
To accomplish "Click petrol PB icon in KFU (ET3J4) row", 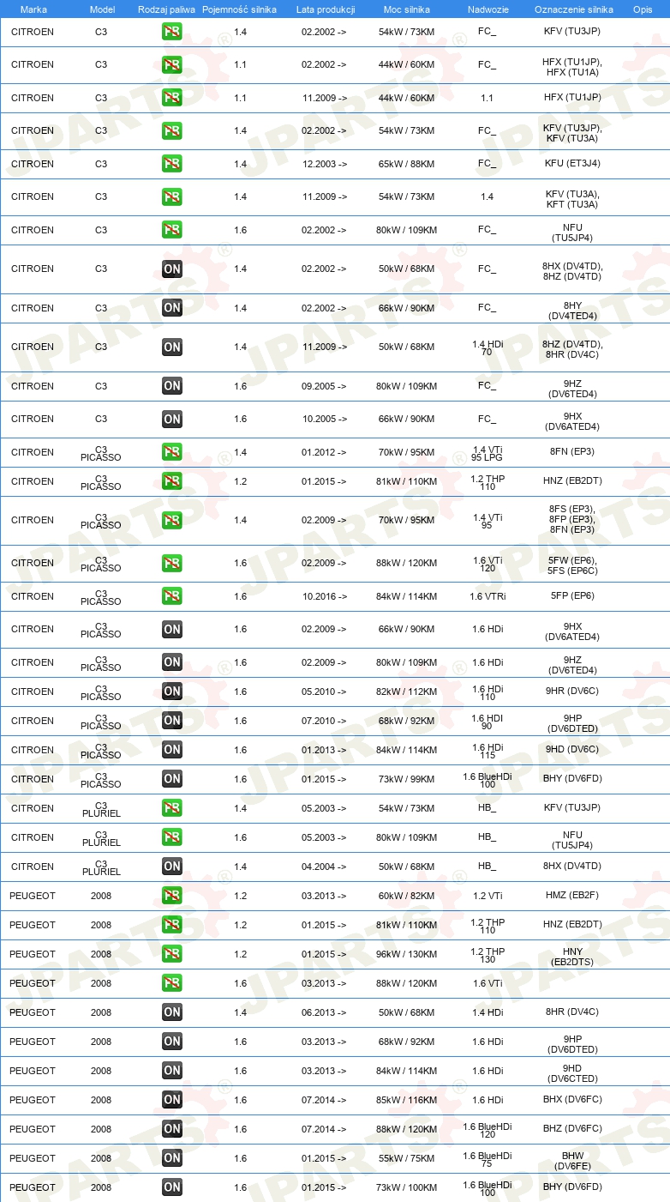I will 172,164.
